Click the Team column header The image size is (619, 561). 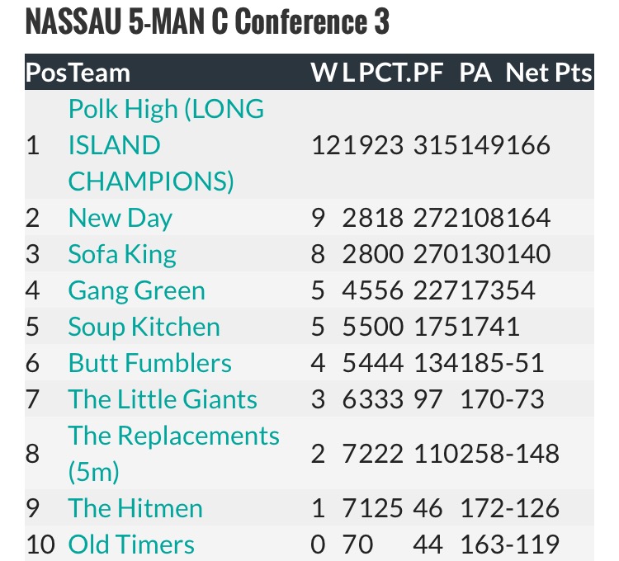[99, 73]
